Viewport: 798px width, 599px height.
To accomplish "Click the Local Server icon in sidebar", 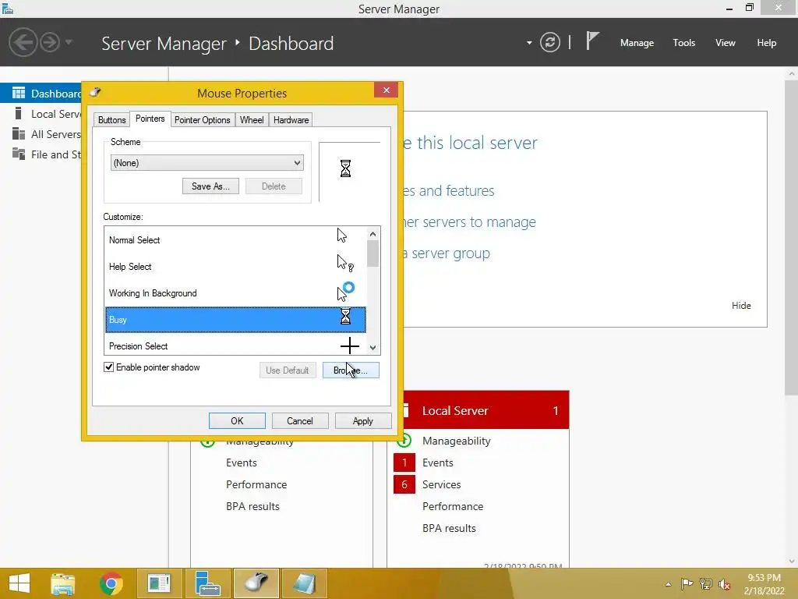I will [19, 113].
